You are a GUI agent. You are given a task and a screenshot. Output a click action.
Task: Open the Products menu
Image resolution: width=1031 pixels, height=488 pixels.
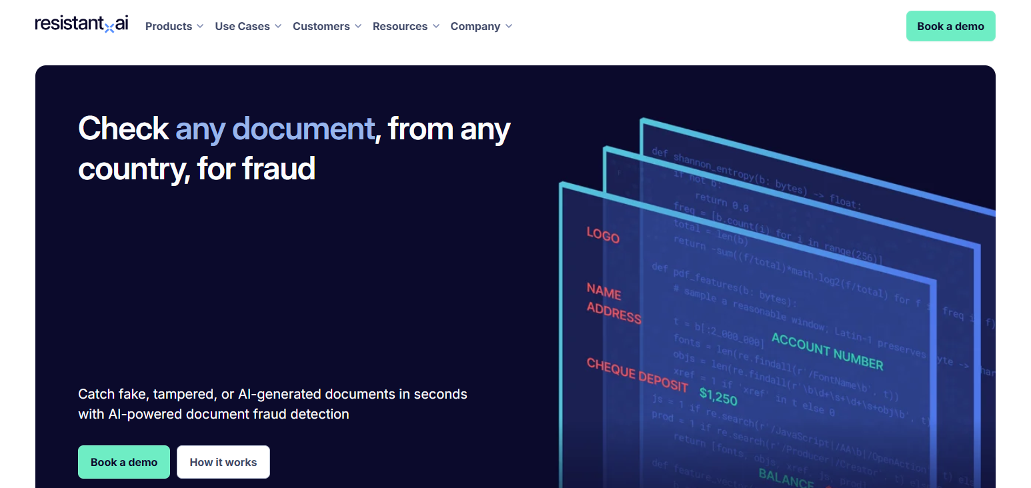[x=174, y=27]
